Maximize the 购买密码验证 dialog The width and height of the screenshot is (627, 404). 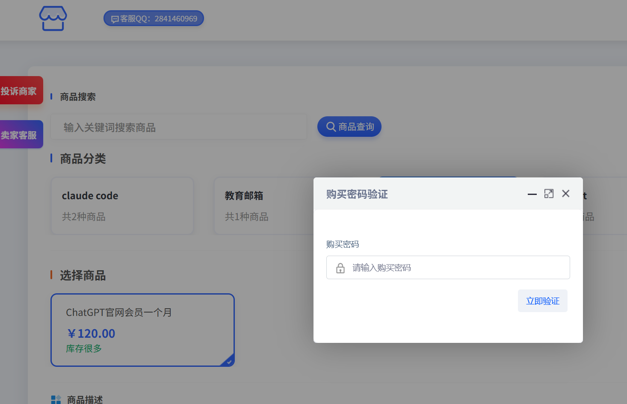tap(549, 194)
